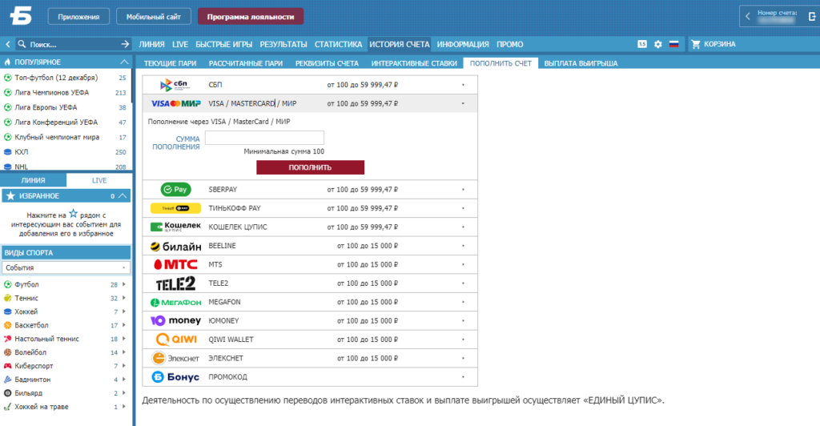The image size is (820, 426).
Task: Switch to Реквизиты счета tab
Action: (x=327, y=63)
